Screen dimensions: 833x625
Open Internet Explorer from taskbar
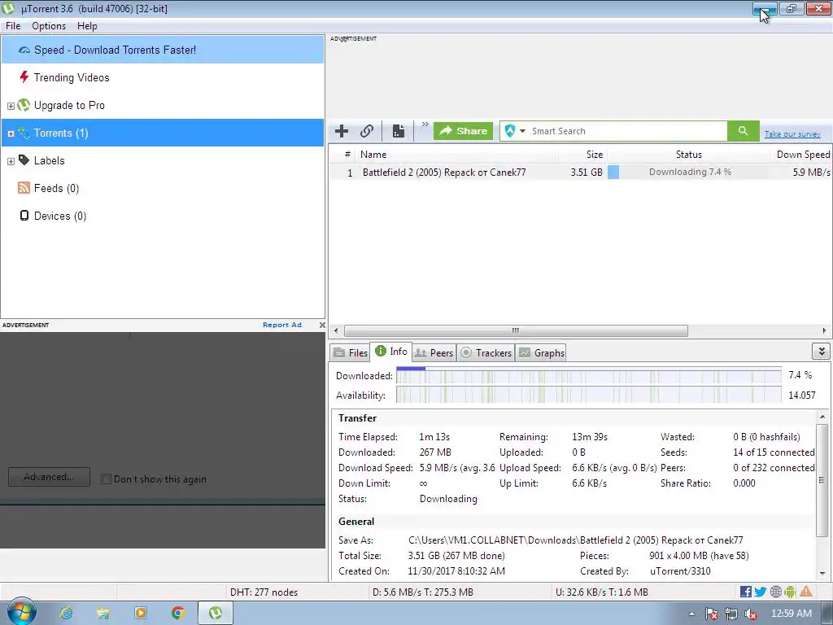pyautogui.click(x=66, y=614)
